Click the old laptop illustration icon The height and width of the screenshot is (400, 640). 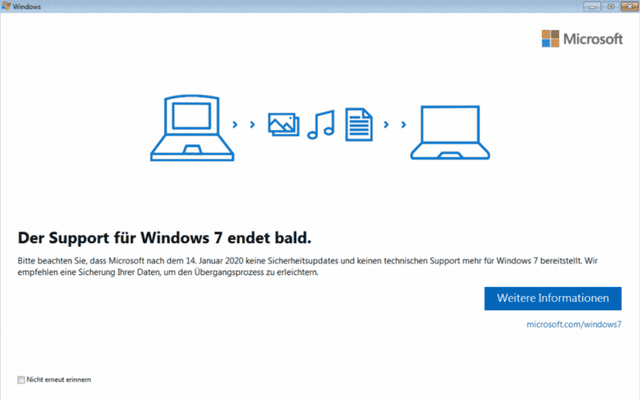click(192, 128)
